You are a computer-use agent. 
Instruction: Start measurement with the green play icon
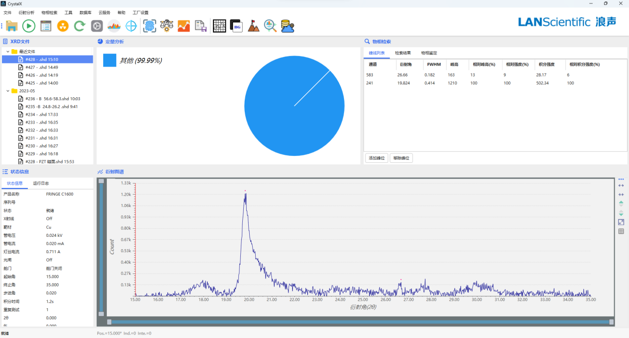tap(29, 26)
